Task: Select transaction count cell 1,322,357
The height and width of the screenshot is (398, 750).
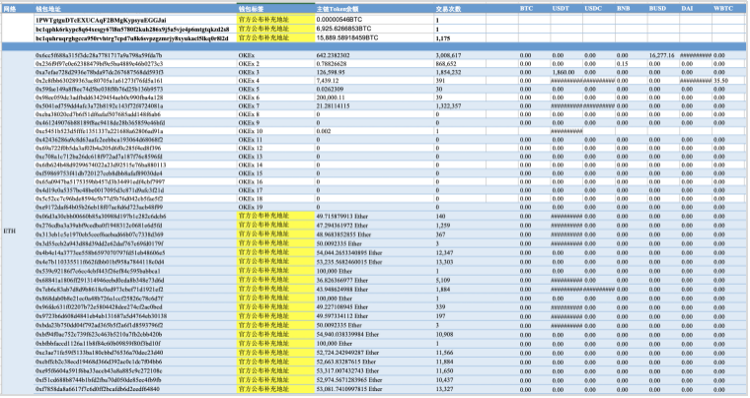Action: coord(449,106)
